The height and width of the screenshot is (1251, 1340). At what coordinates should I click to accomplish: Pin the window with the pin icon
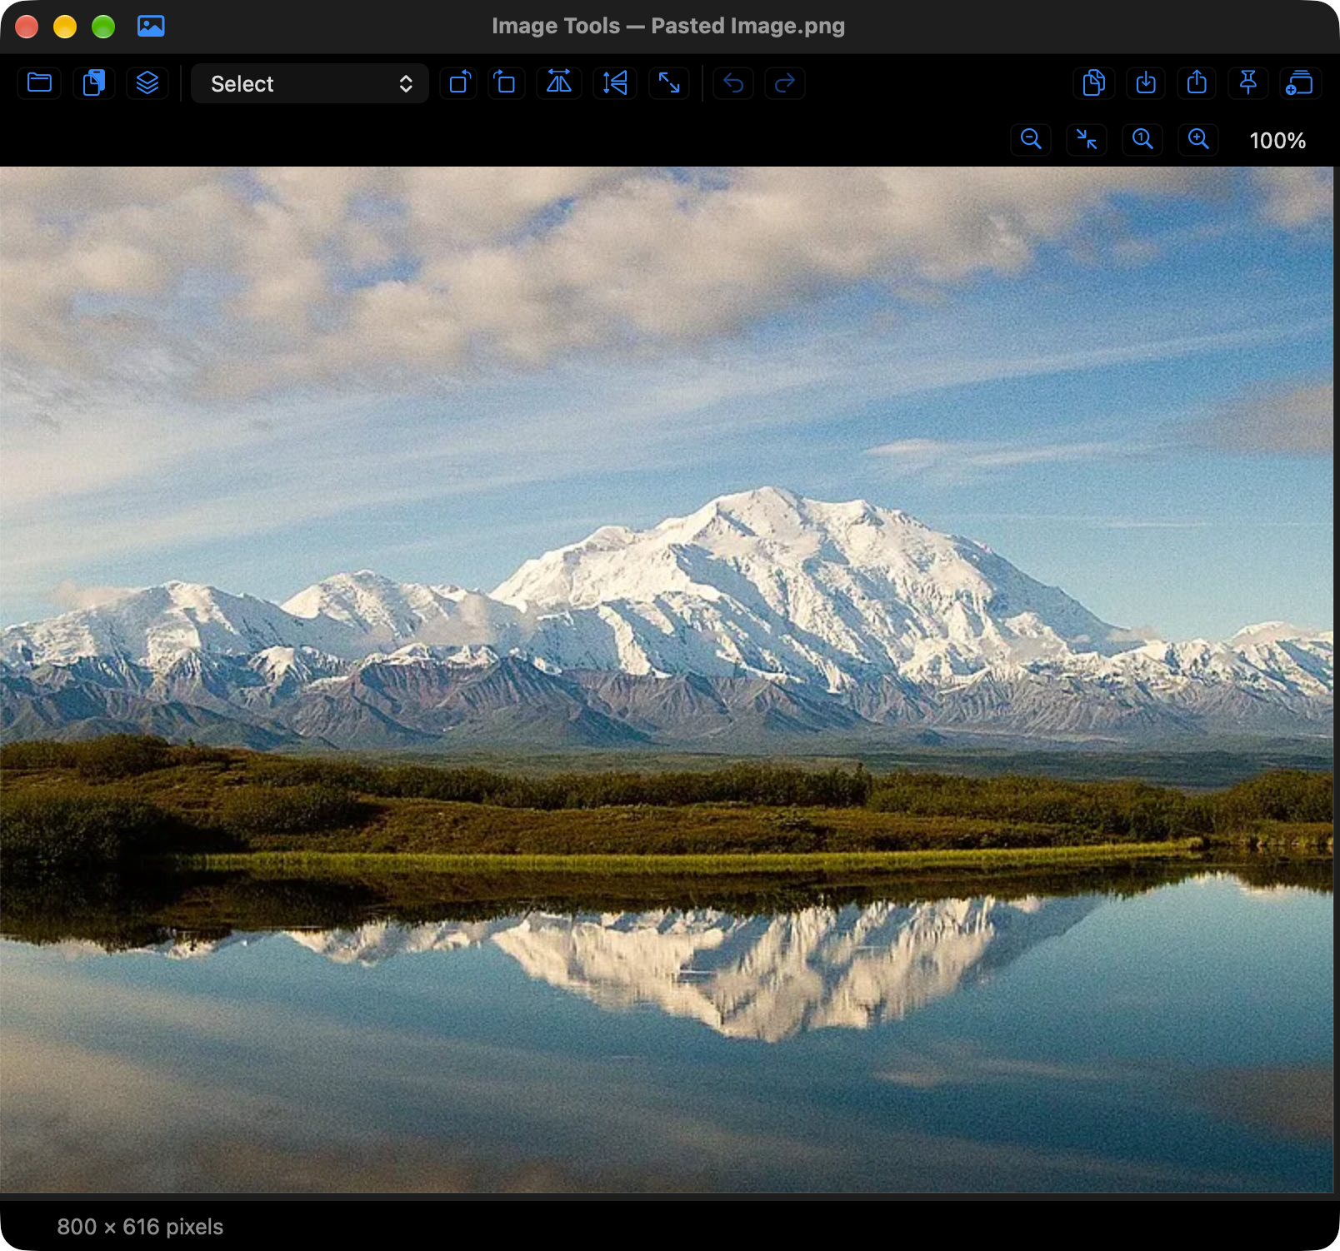click(1248, 83)
